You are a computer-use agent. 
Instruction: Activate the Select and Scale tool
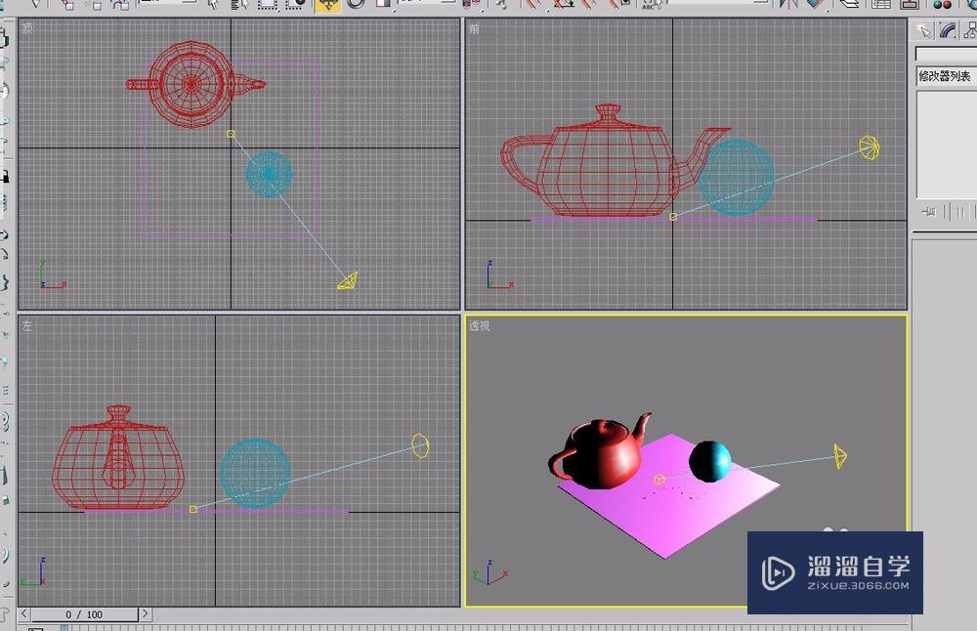[383, 4]
